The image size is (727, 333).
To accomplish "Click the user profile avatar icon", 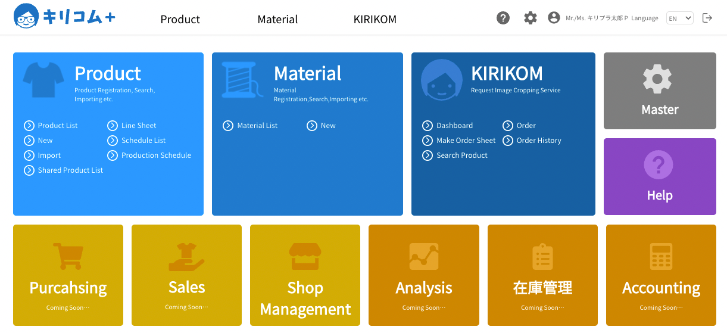I will [x=554, y=18].
